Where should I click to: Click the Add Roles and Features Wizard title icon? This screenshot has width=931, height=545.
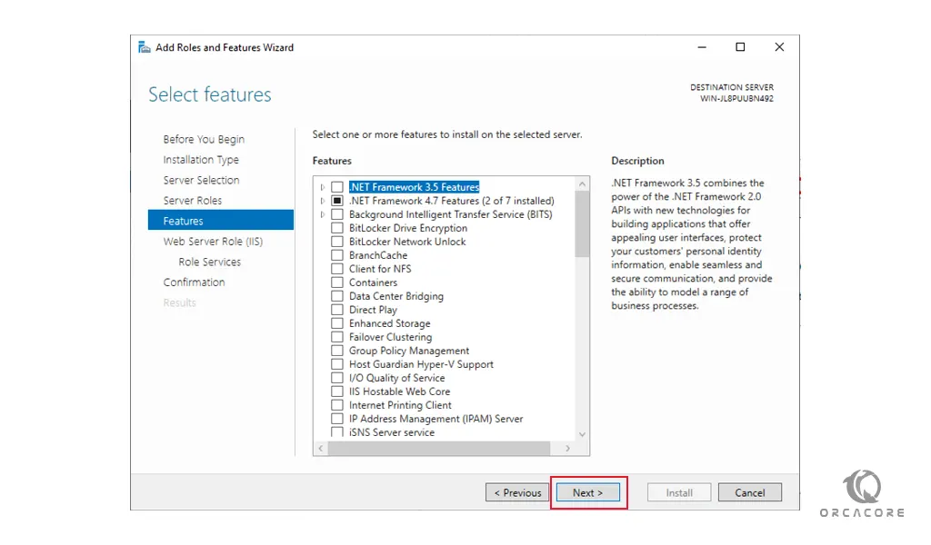[144, 47]
